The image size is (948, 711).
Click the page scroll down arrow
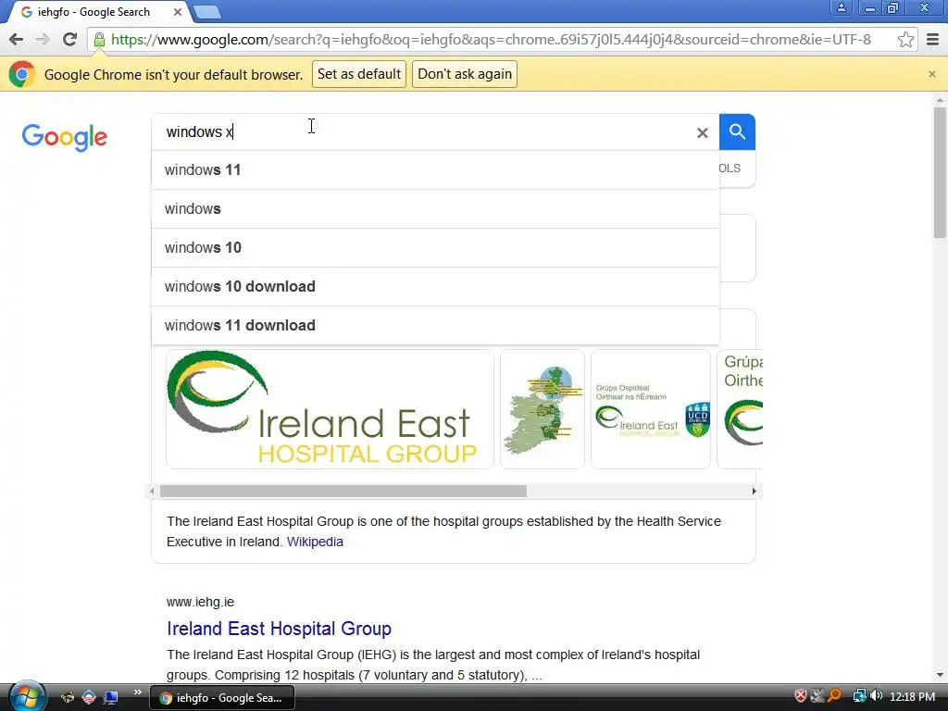[x=940, y=675]
